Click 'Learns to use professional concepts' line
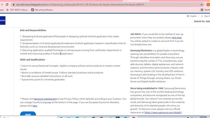Screen dimensions: 210x118 click(70, 68)
